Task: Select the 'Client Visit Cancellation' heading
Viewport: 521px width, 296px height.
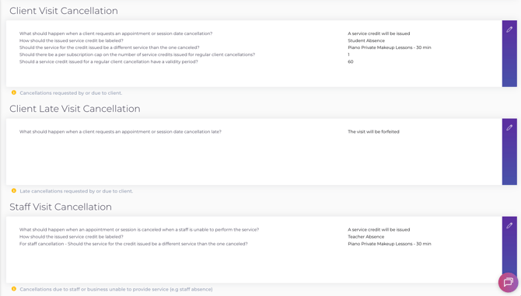Action: click(x=64, y=11)
